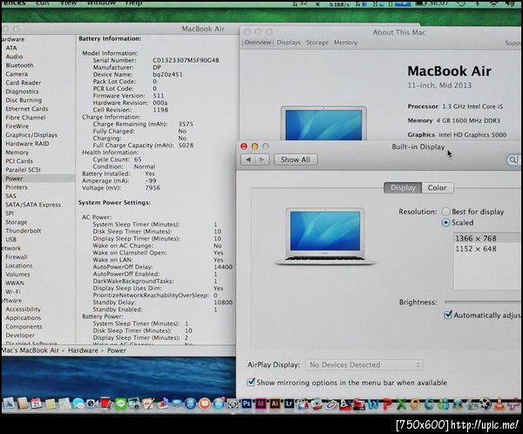Image resolution: width=523 pixels, height=434 pixels.
Task: Select Applications in the sidebar
Action: click(x=23, y=317)
